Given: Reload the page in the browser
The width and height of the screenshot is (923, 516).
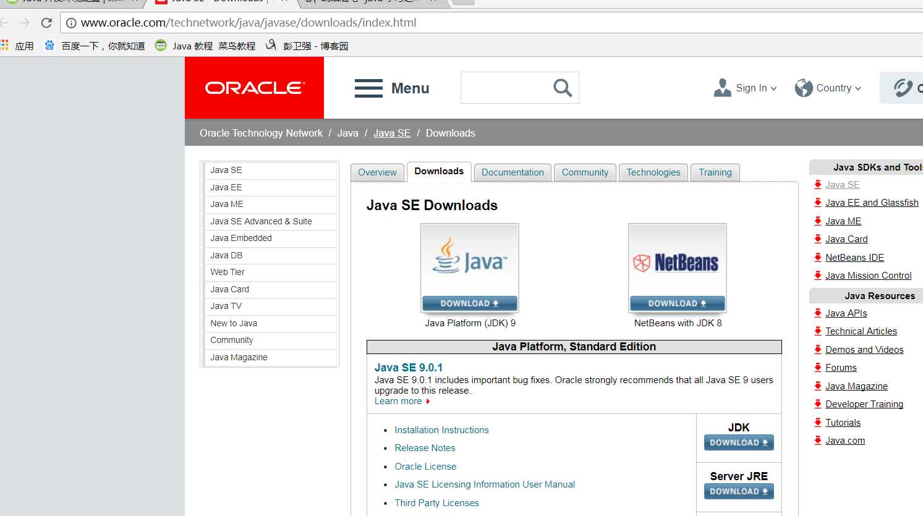Looking at the screenshot, I should (x=46, y=23).
